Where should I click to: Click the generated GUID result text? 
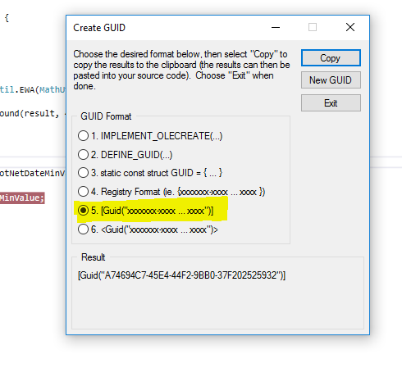[x=181, y=275]
